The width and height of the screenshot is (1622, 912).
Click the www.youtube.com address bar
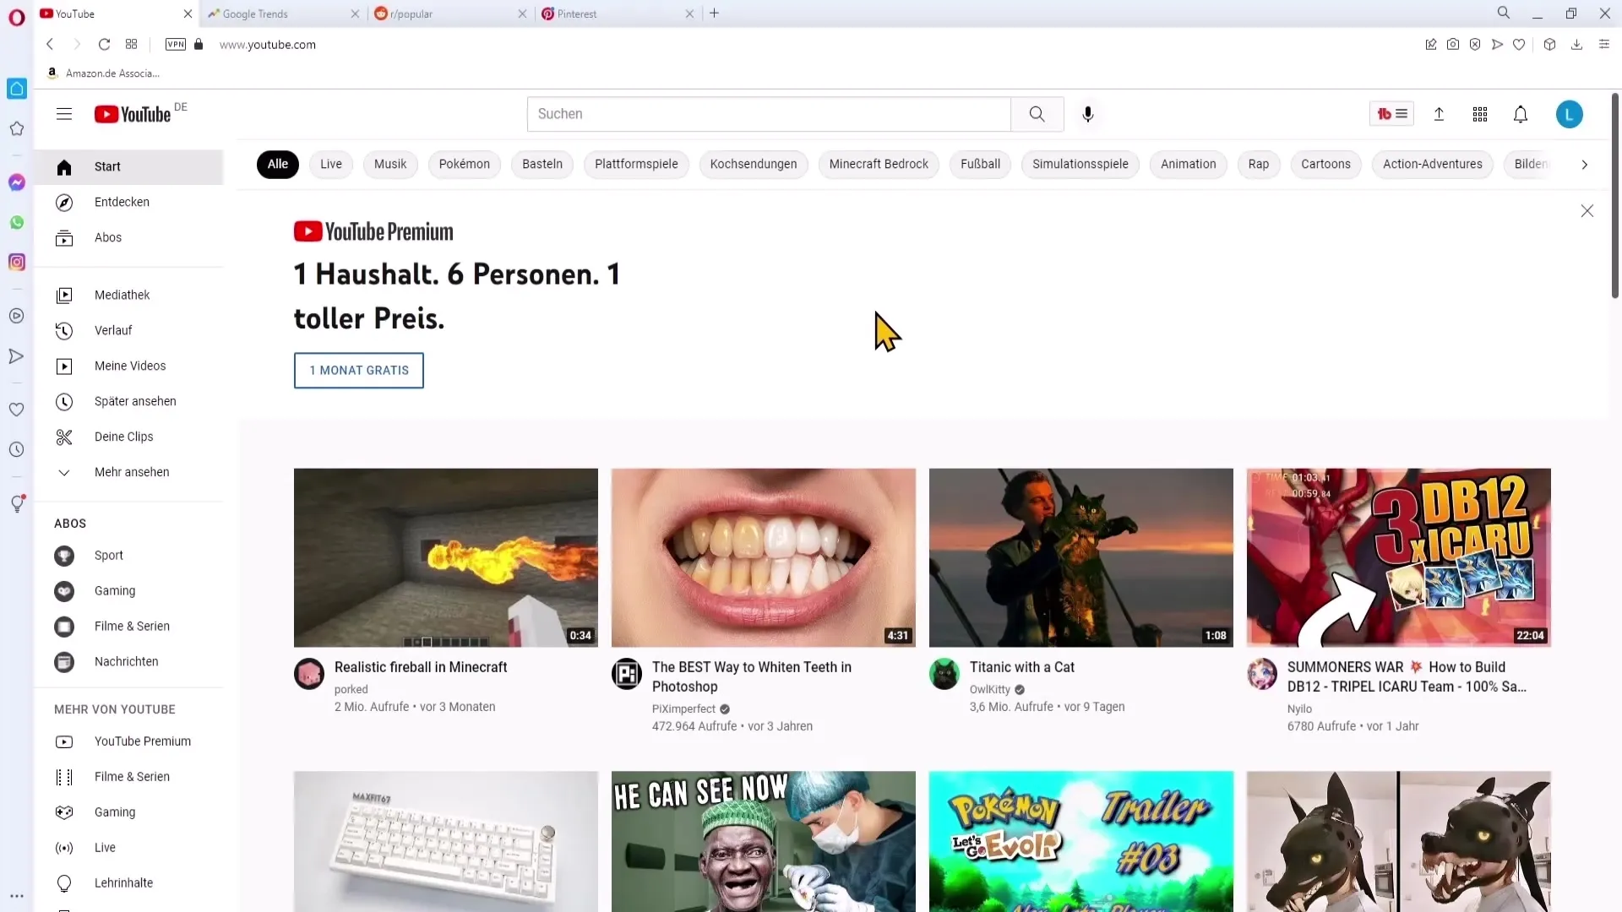(268, 45)
